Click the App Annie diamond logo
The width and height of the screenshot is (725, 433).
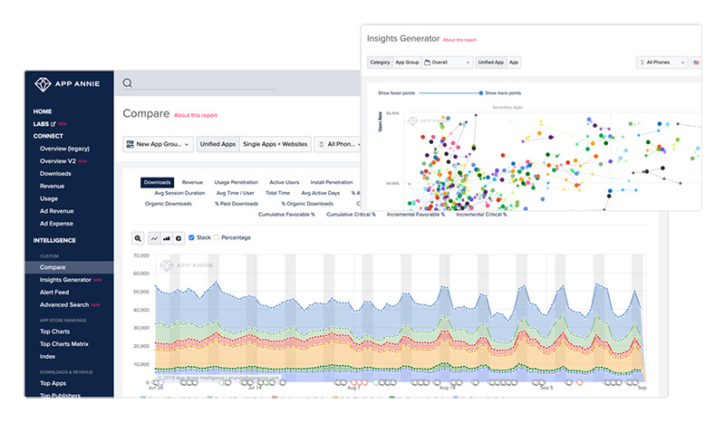(x=43, y=84)
